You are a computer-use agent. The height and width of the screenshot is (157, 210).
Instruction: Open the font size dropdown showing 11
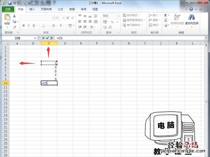(60, 18)
